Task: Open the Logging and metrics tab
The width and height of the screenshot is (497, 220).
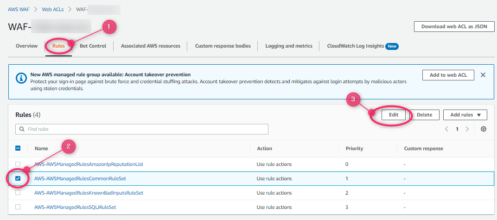Action: point(289,46)
